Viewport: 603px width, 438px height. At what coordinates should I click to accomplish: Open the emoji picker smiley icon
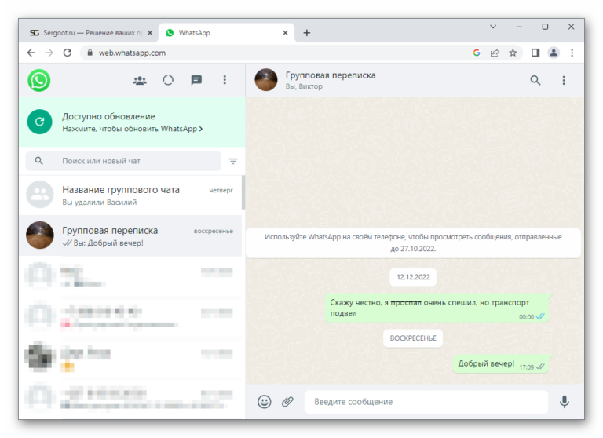(264, 402)
